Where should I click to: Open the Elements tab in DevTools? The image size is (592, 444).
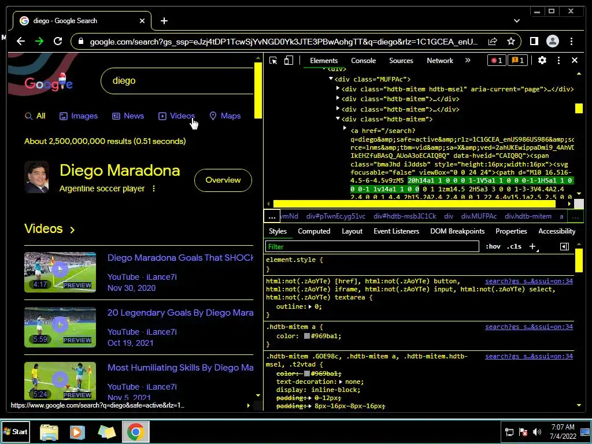tap(324, 60)
